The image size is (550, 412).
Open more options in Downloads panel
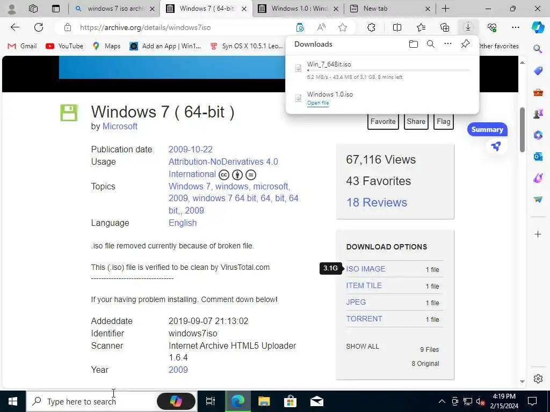448,44
